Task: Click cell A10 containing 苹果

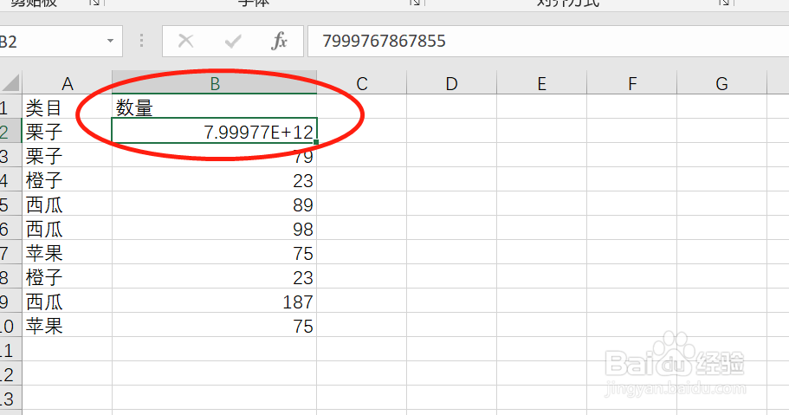Action: pos(67,325)
